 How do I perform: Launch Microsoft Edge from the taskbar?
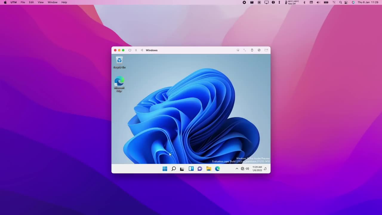(218, 169)
